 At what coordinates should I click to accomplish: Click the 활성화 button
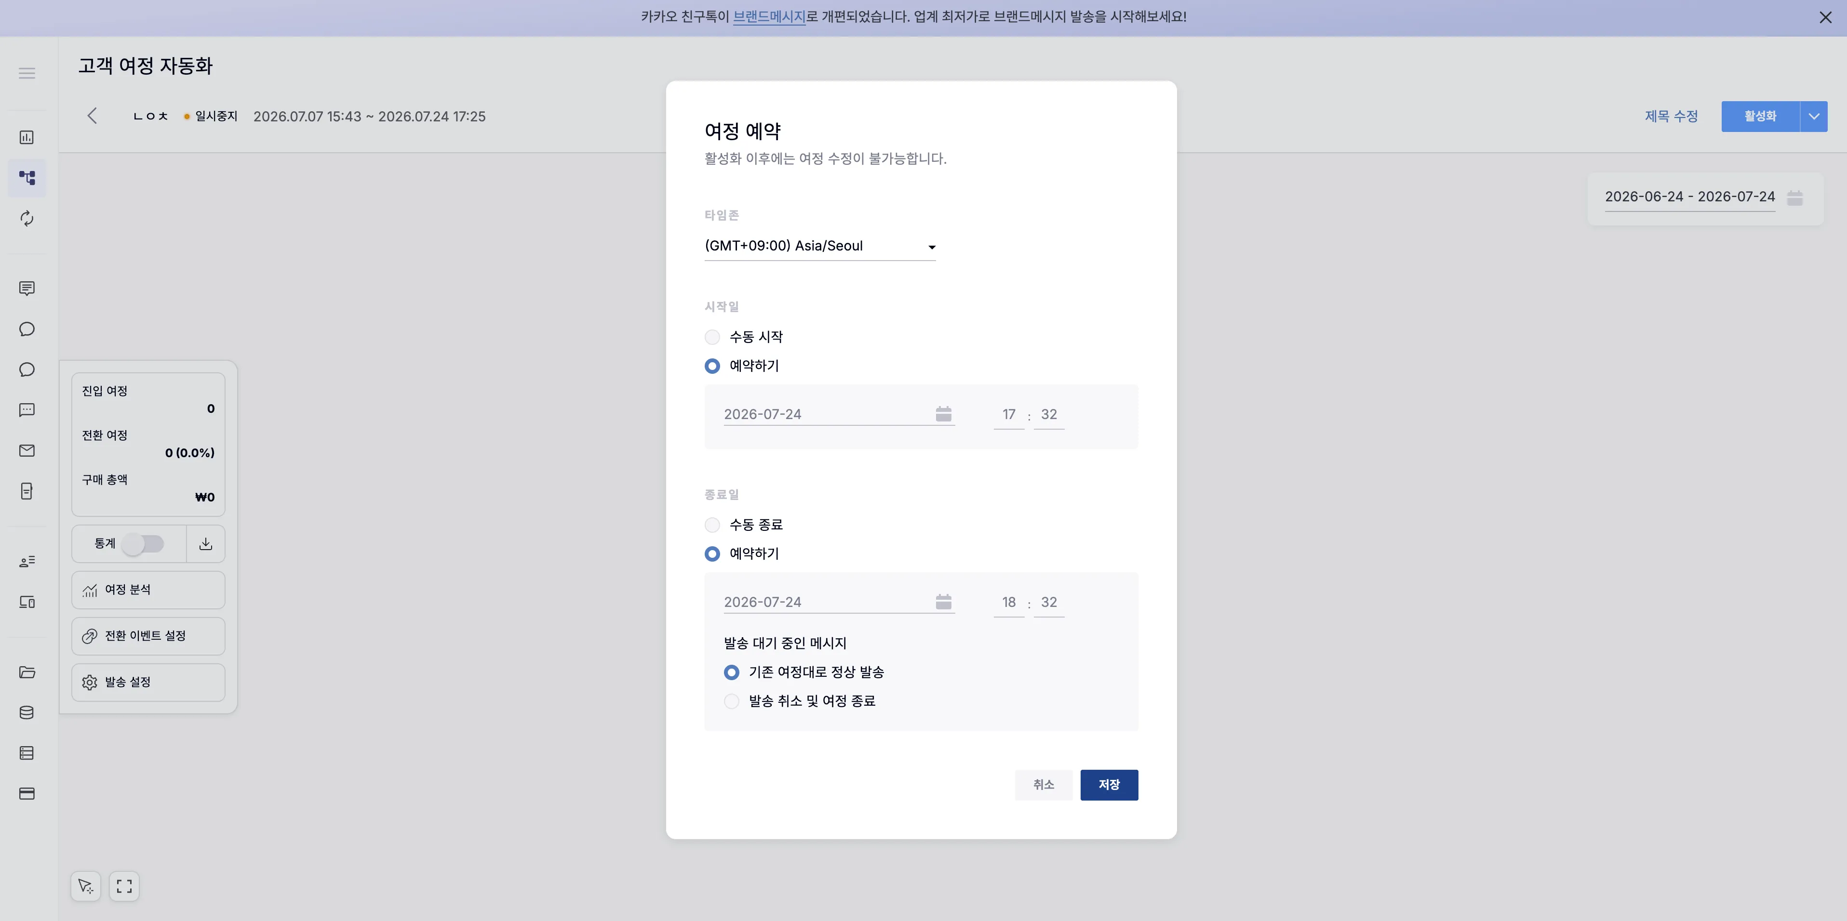tap(1760, 116)
